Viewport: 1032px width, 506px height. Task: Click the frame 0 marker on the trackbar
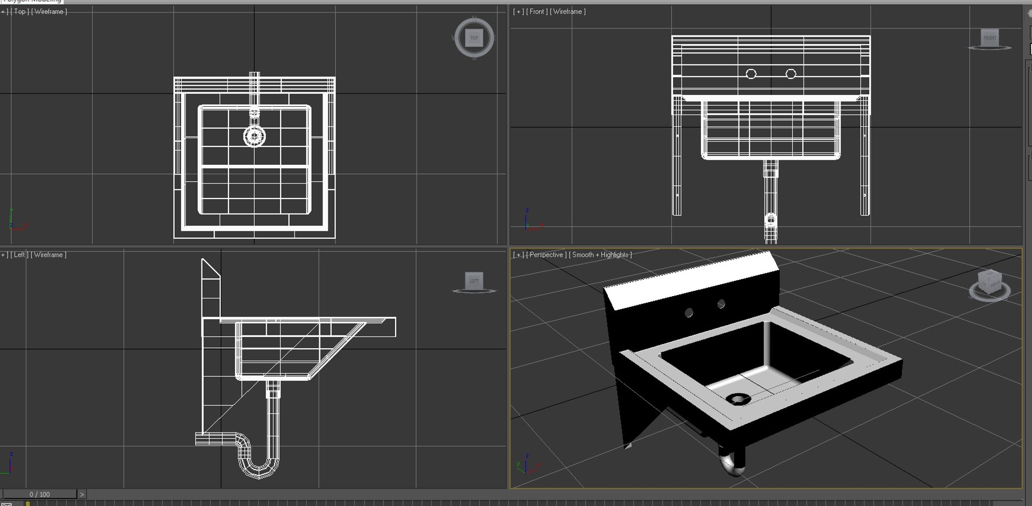tap(27, 503)
